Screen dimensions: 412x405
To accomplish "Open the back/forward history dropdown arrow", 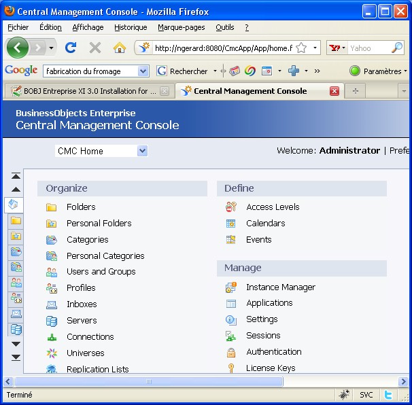I will click(52, 48).
